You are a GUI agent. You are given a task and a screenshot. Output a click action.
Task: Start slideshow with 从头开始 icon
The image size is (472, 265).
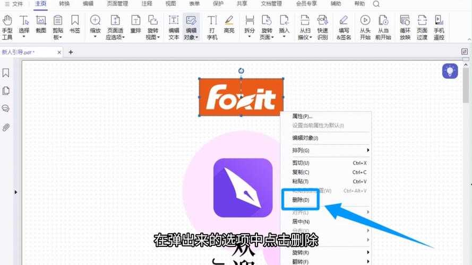click(x=365, y=26)
